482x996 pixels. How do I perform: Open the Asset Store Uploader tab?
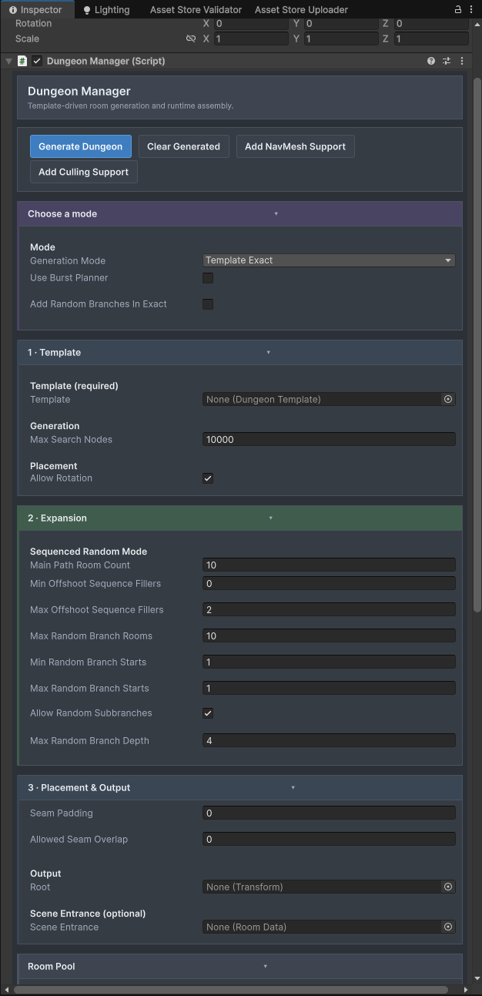pos(301,9)
